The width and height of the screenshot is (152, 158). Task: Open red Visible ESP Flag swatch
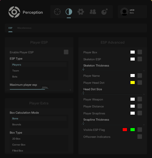125,130
